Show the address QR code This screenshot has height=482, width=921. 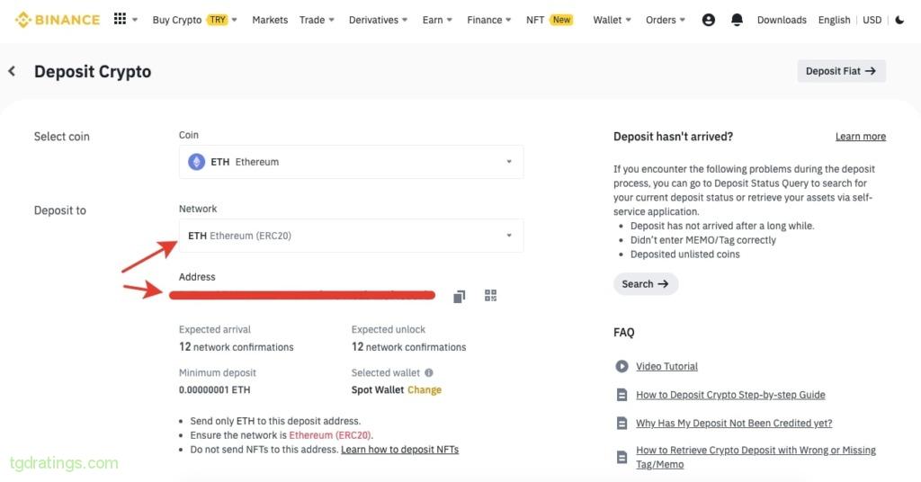pyautogui.click(x=490, y=295)
